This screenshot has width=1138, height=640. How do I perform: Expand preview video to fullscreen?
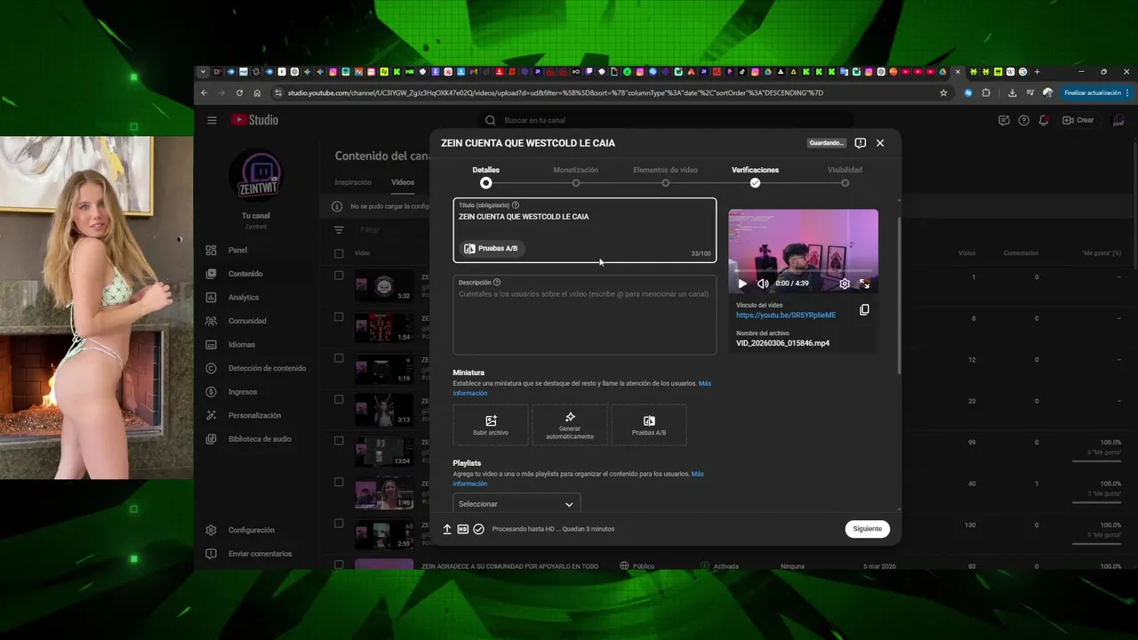(864, 284)
